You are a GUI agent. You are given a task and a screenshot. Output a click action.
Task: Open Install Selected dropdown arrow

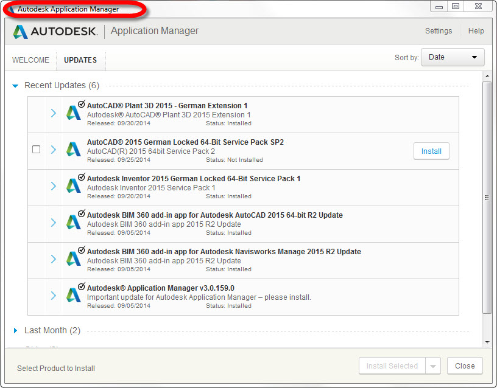[x=433, y=366]
